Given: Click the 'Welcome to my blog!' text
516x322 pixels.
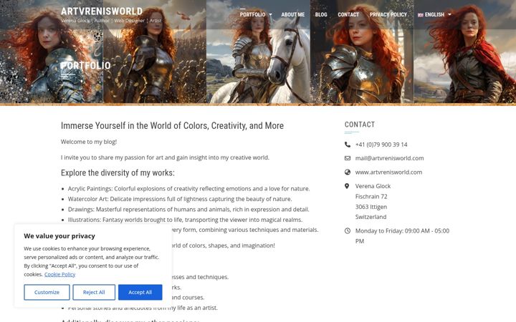Looking at the screenshot, I should pos(89,142).
